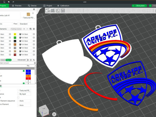Open the filament sequence Auto dropdown

pyautogui.click(x=24, y=101)
